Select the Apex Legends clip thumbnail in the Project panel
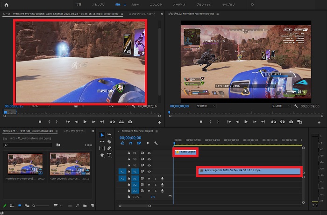Image resolution: width=327 pixels, height=215 pixels. 70,164
